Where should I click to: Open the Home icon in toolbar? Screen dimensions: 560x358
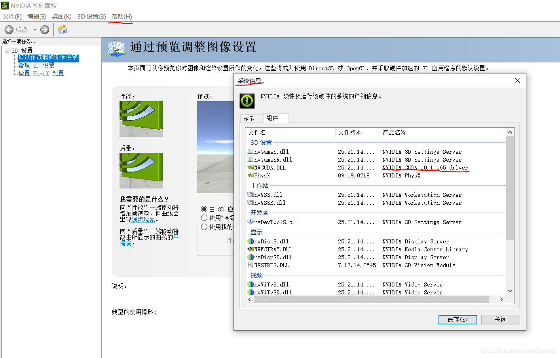click(63, 30)
